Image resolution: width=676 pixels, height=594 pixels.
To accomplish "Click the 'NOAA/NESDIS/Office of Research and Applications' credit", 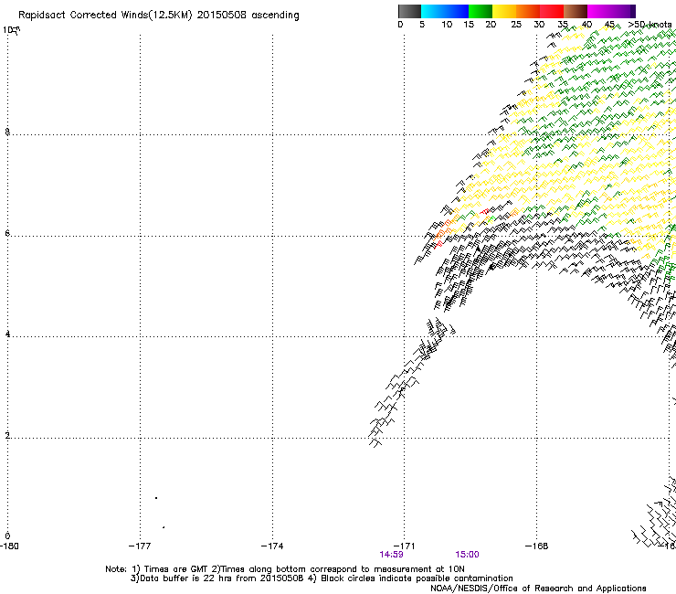I will 538,589.
